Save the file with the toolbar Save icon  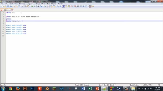pos(8,6)
